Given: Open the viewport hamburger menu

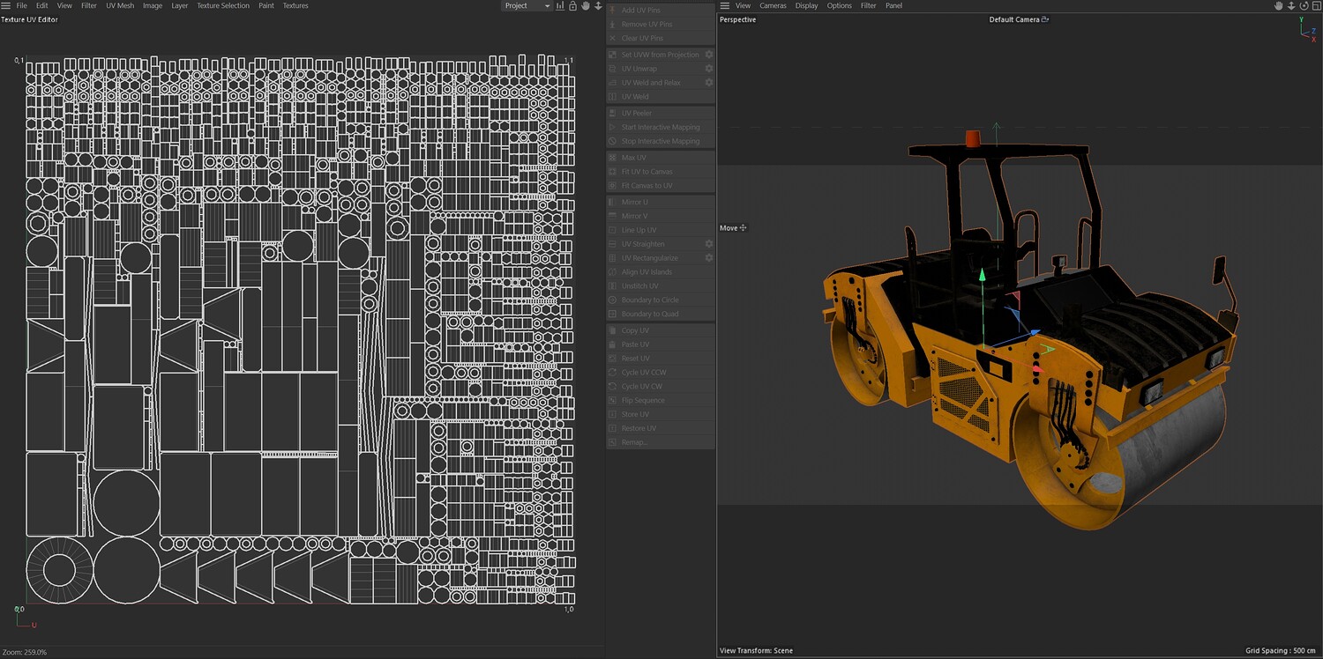Looking at the screenshot, I should click(725, 5).
